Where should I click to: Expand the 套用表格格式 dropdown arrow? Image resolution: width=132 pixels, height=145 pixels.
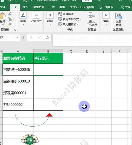[x=80, y=19]
